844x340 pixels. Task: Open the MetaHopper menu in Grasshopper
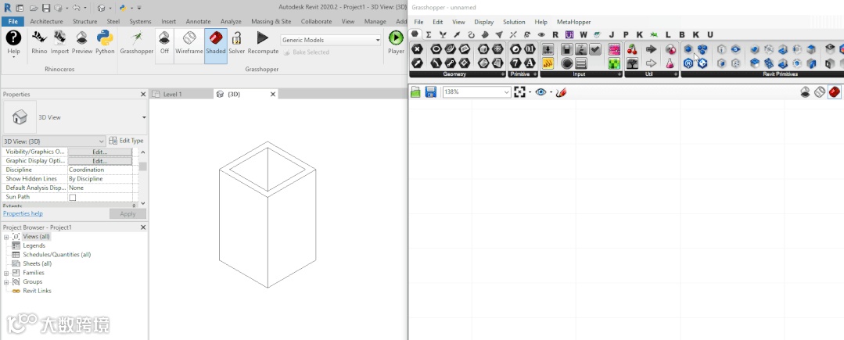pos(574,22)
